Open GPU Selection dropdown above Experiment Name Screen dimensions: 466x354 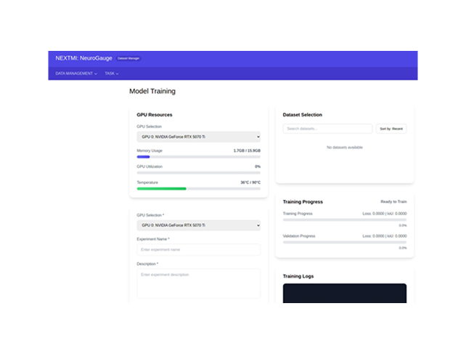(198, 225)
